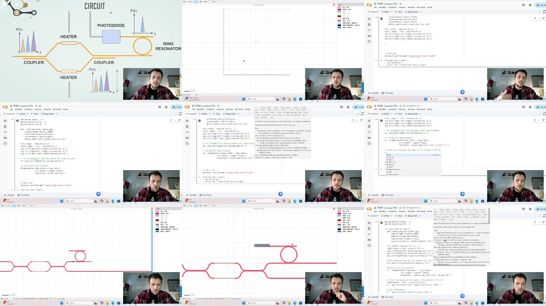Image resolution: width=546 pixels, height=306 pixels.
Task: Click Esegui tutte in the autocomplete-popup notebook frame
Action: coord(412,114)
